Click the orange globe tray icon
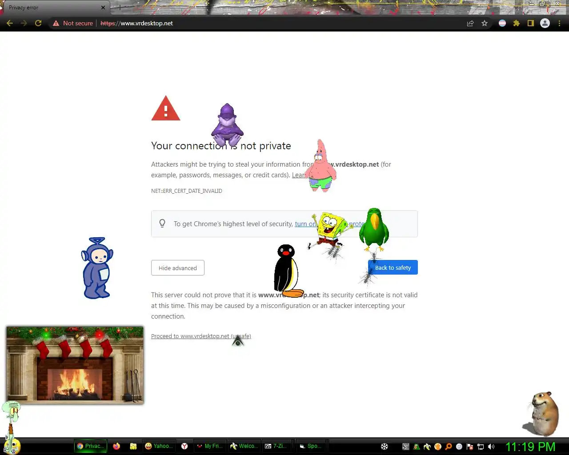The height and width of the screenshot is (455, 569). 438,447
